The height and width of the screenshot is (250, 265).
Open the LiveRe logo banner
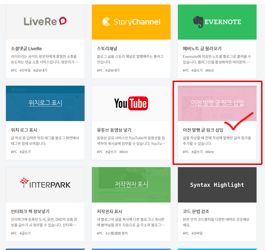coord(45,22)
